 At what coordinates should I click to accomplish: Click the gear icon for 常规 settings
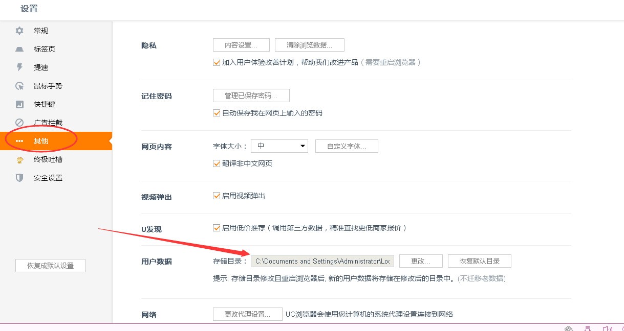click(19, 31)
